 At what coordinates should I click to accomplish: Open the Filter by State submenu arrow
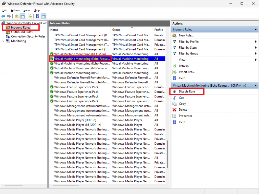tap(256, 48)
